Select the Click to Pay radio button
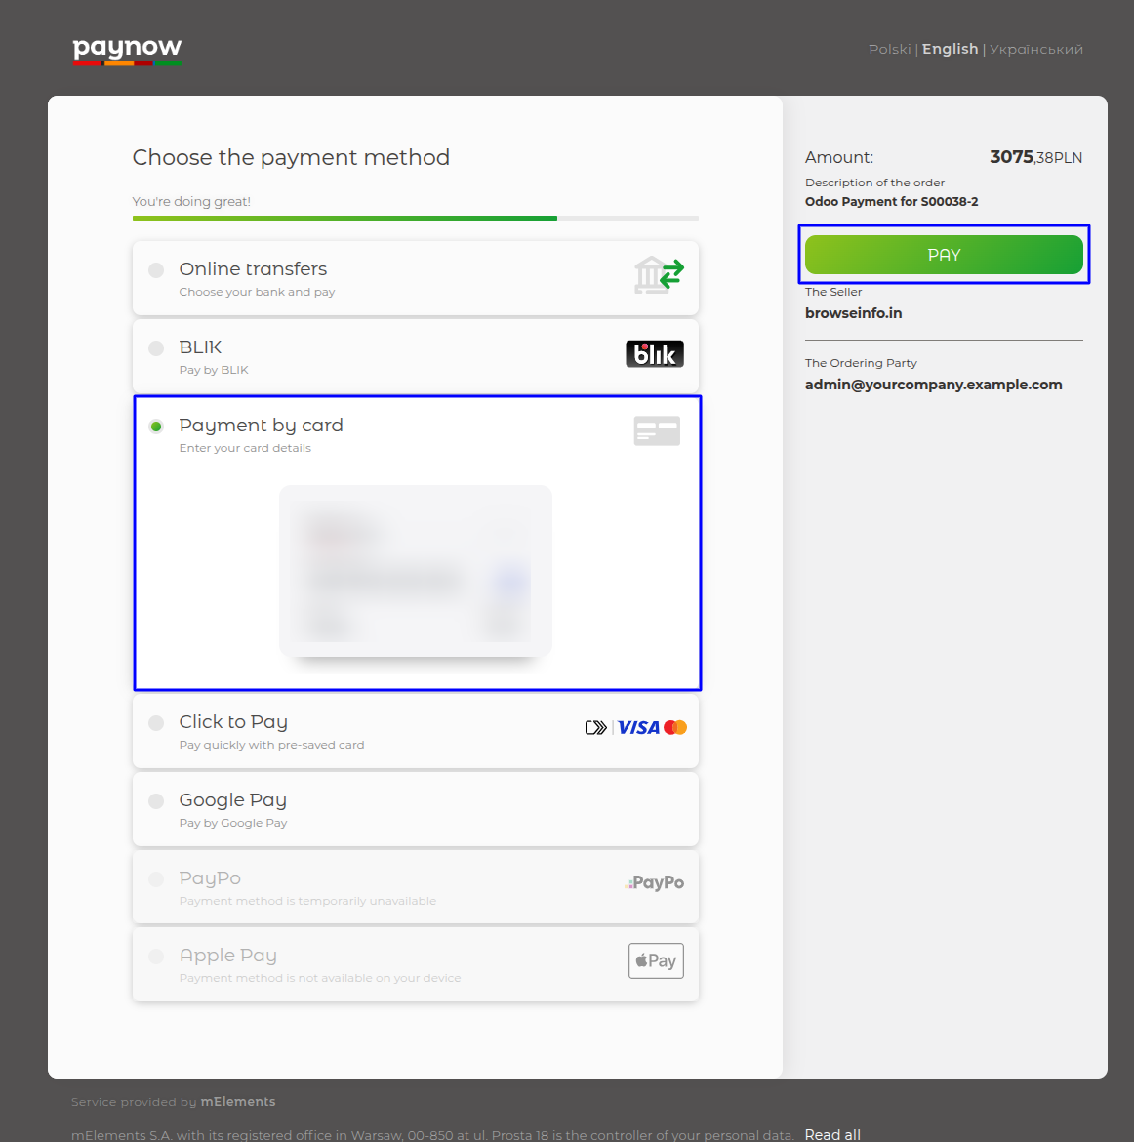The height and width of the screenshot is (1142, 1134). (156, 723)
